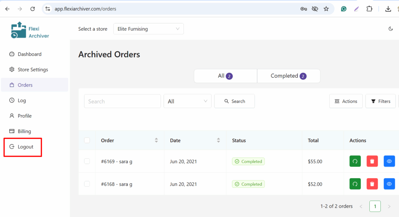
Task: Select the checkbox for order #6169
Action: [87, 161]
